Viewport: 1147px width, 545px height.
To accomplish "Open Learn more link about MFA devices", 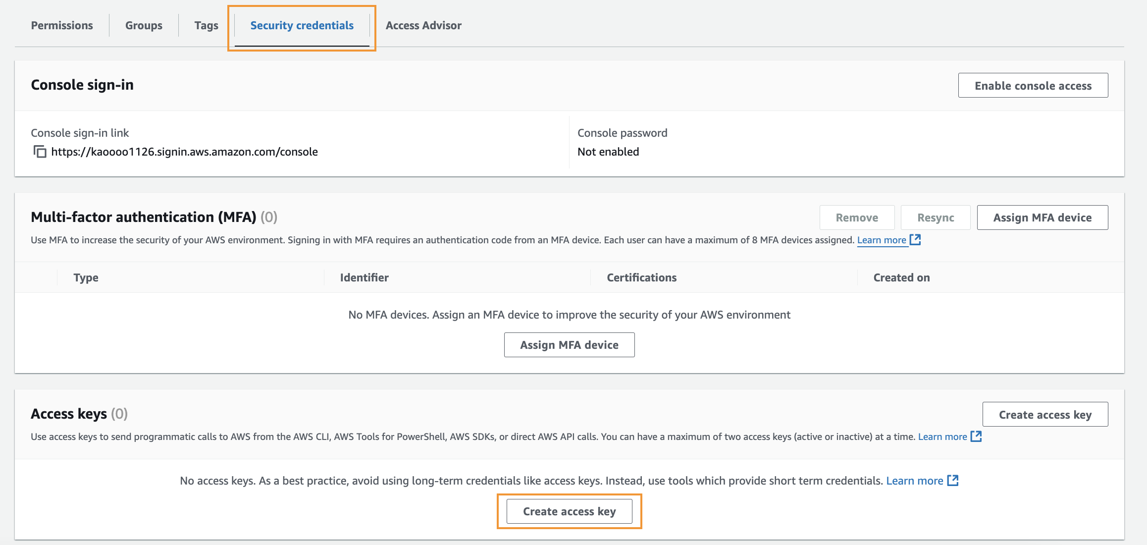I will [x=882, y=239].
